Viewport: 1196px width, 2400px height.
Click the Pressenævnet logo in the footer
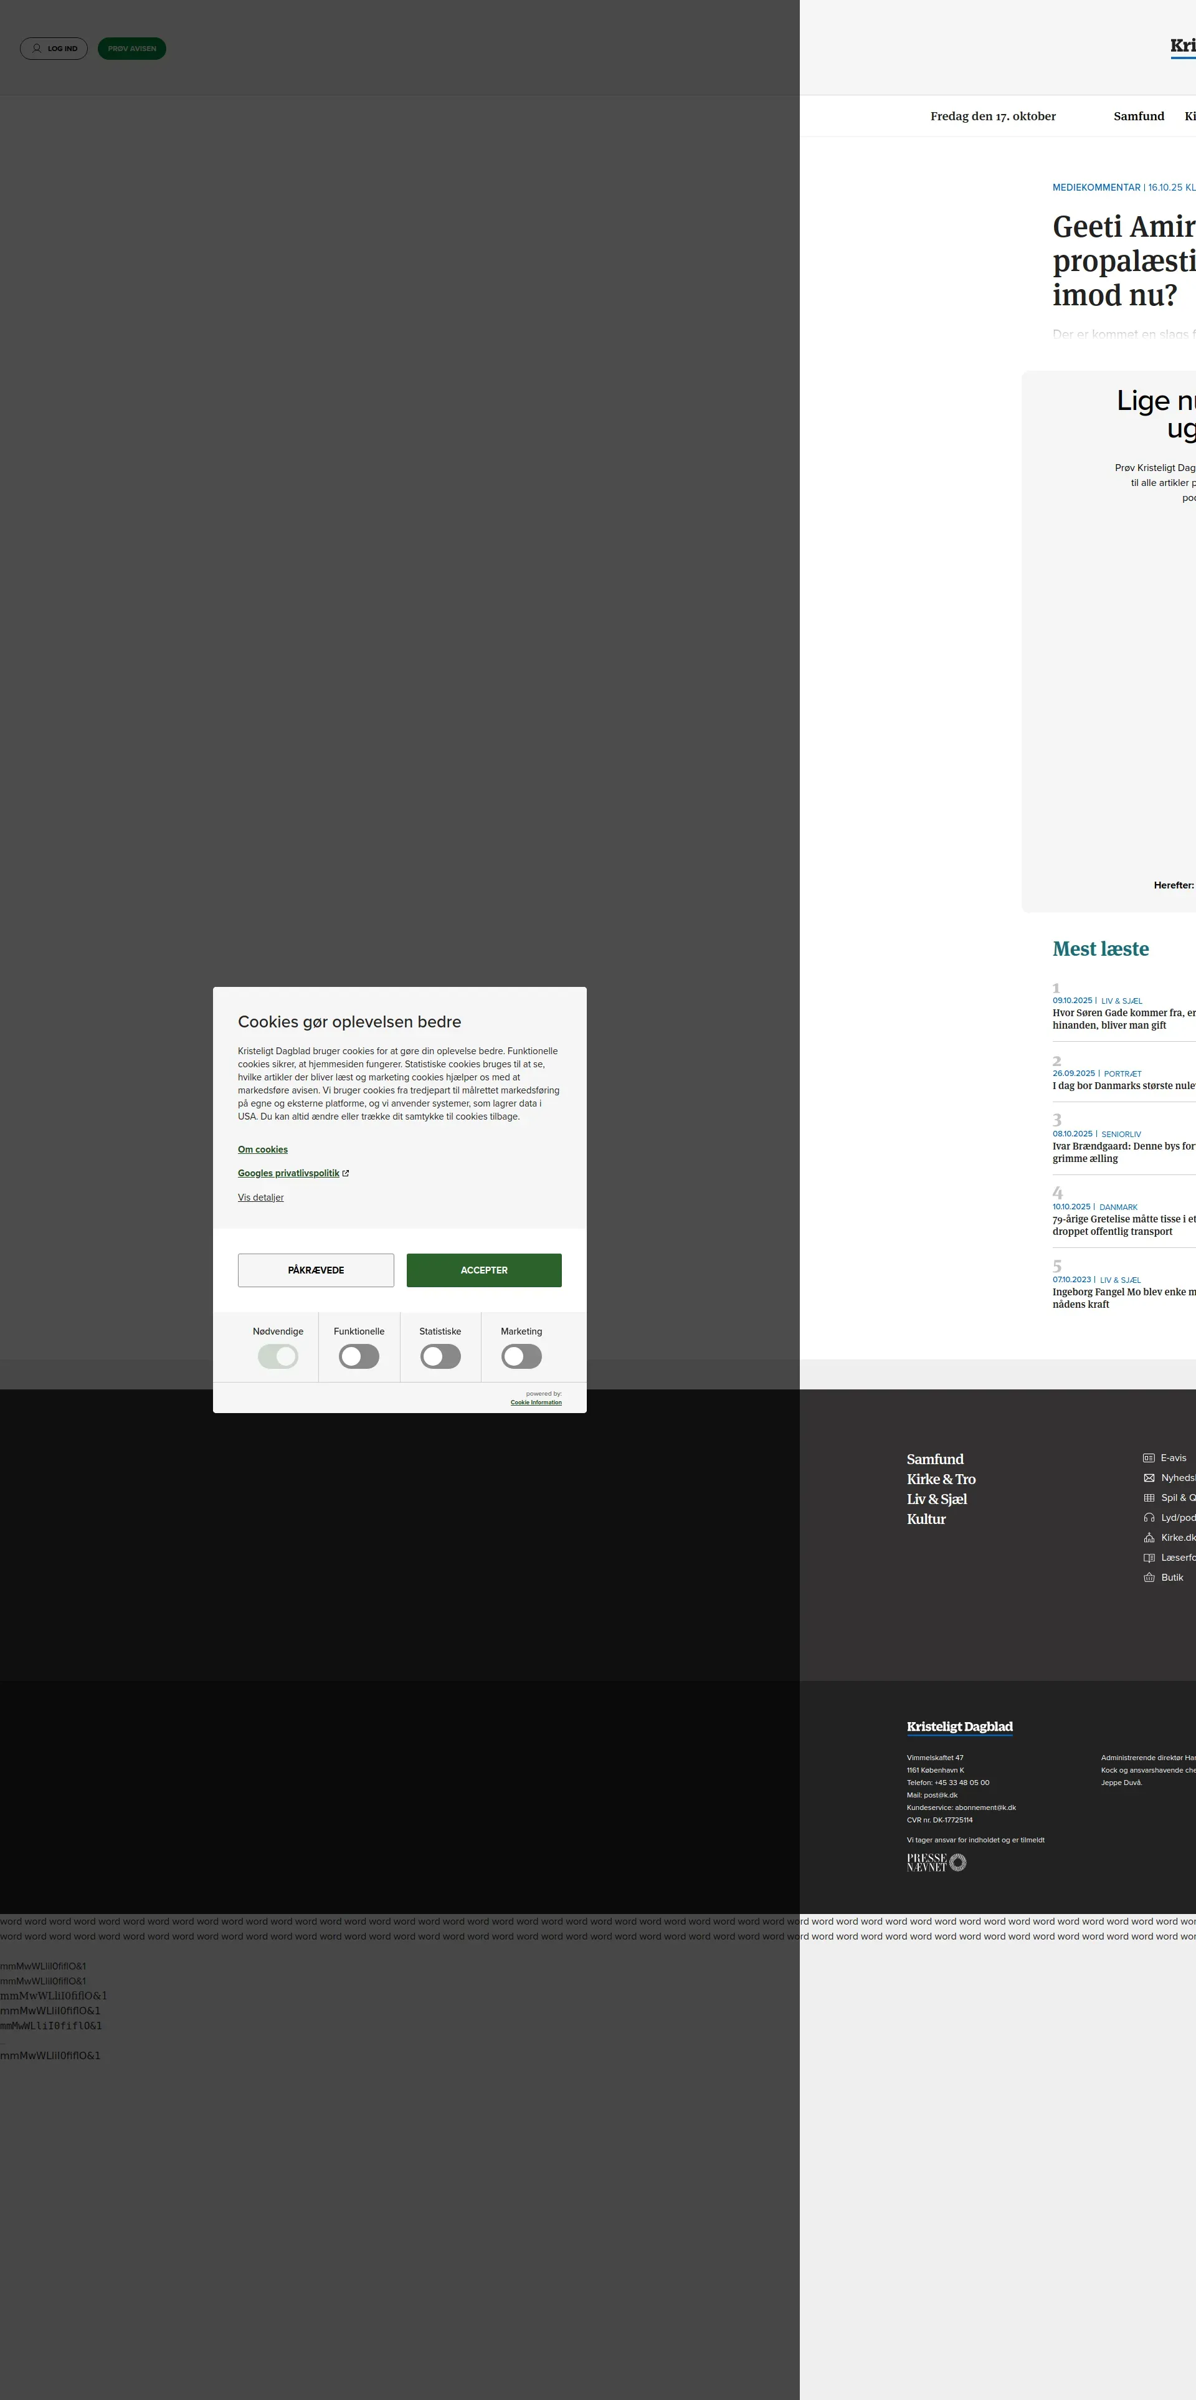[x=936, y=1862]
